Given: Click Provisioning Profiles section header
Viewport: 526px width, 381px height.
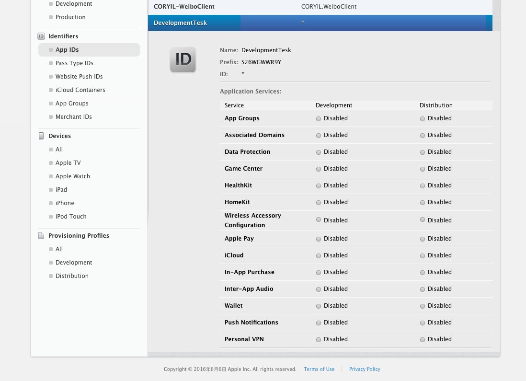Looking at the screenshot, I should 79,236.
